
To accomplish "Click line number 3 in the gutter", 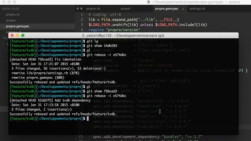I will click(x=82, y=25).
